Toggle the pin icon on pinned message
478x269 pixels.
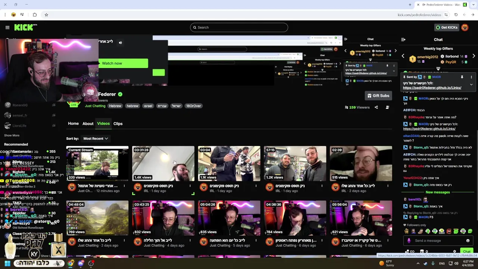462,77
